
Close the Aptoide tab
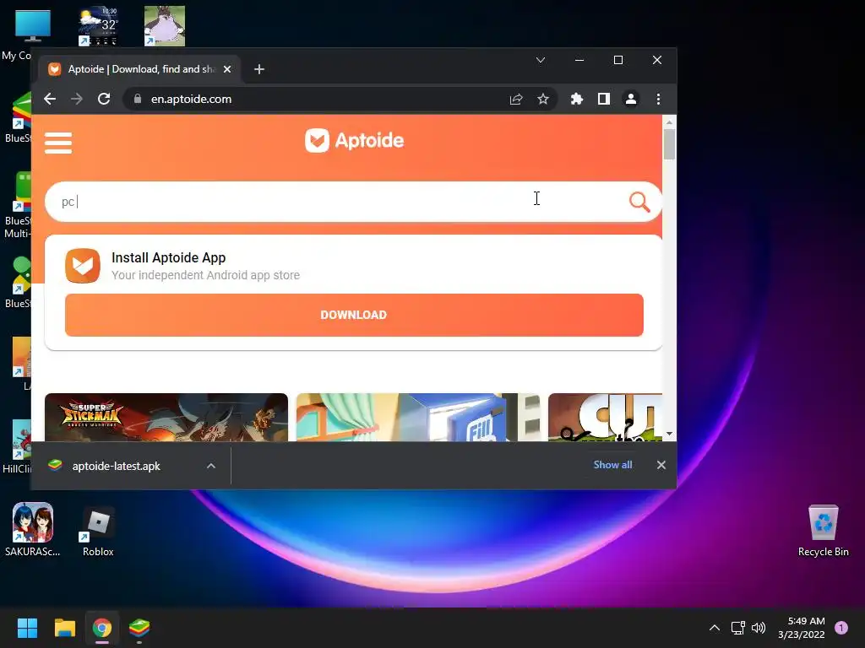226,69
